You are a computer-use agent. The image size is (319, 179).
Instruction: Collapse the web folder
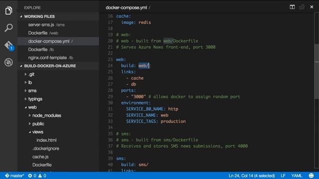point(25,107)
